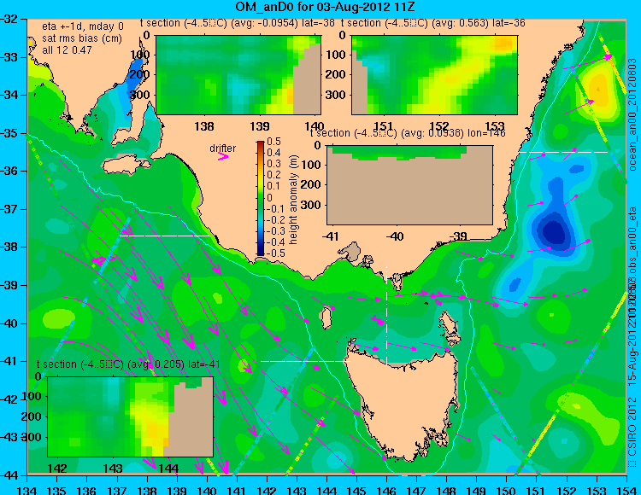Click the 'height anomaly (m)' color bar label
Screen dimensions: 641x495
tap(293, 200)
